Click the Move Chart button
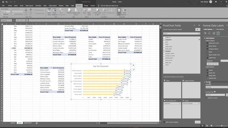This screenshot has height=128, width=228. [x=89, y=12]
